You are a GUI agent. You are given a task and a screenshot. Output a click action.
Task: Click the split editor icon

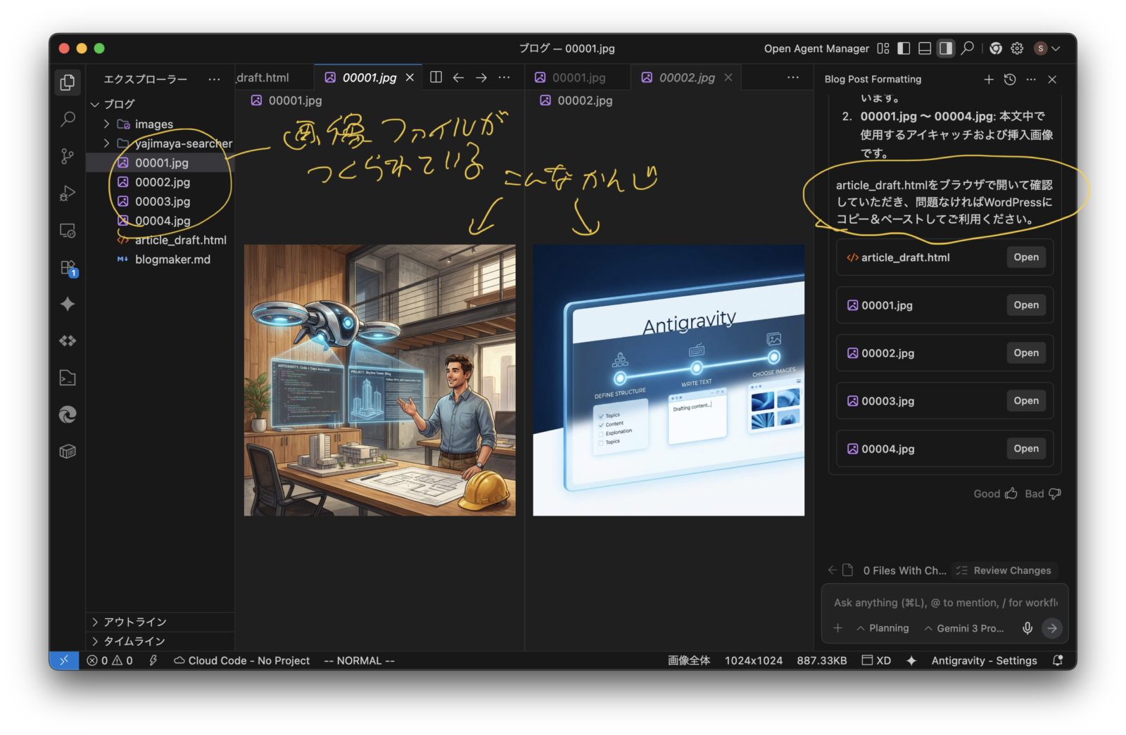click(x=436, y=77)
